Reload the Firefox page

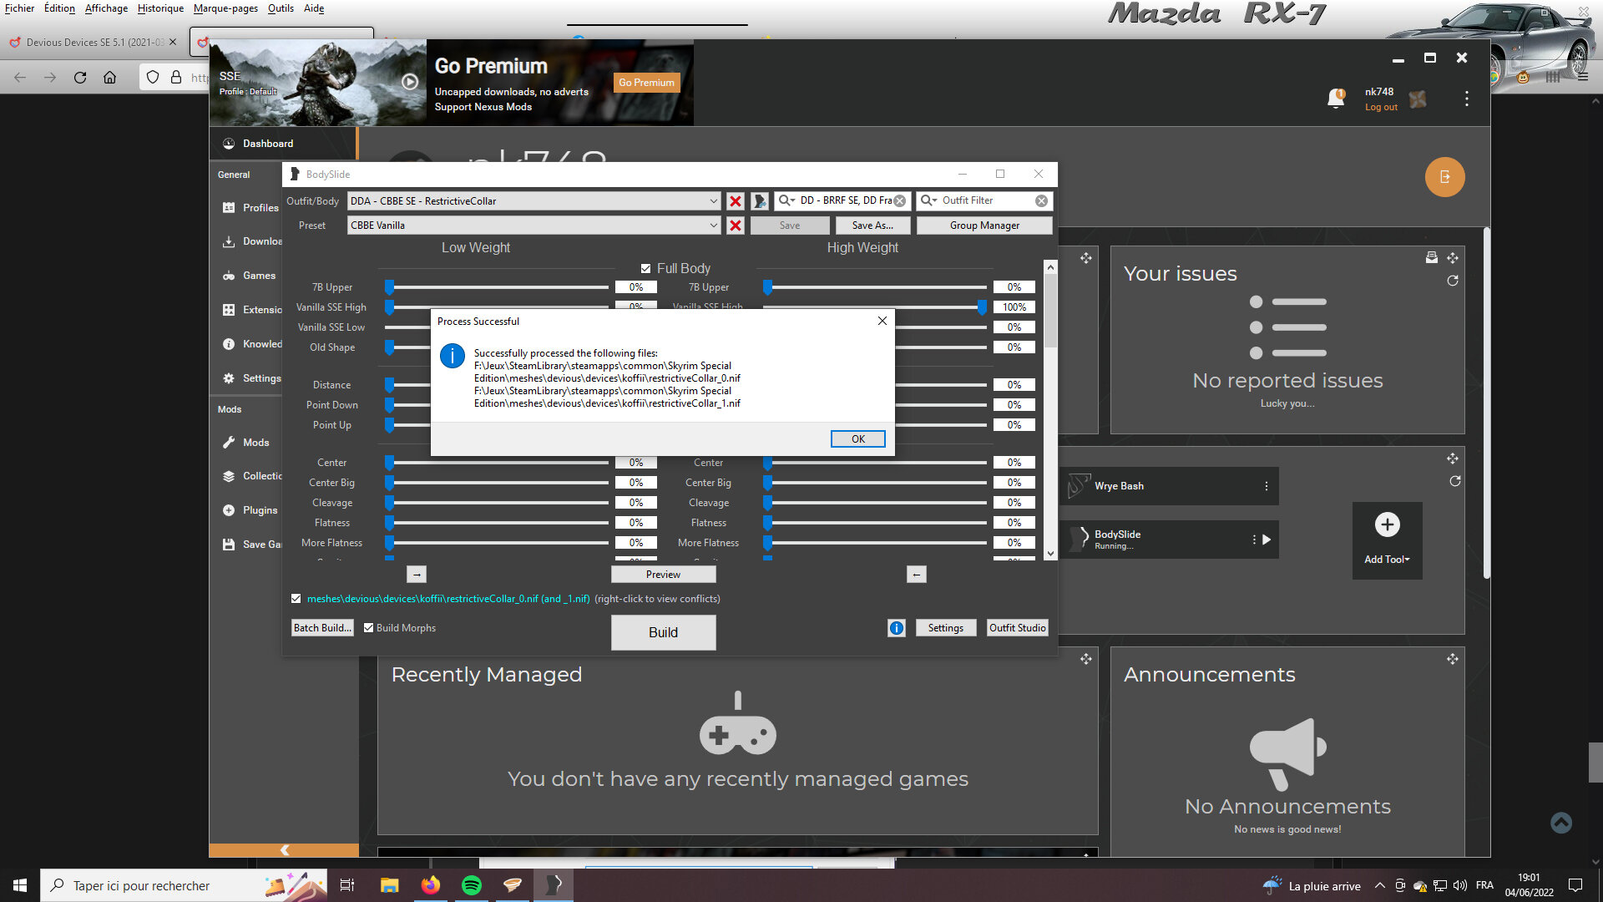(80, 78)
